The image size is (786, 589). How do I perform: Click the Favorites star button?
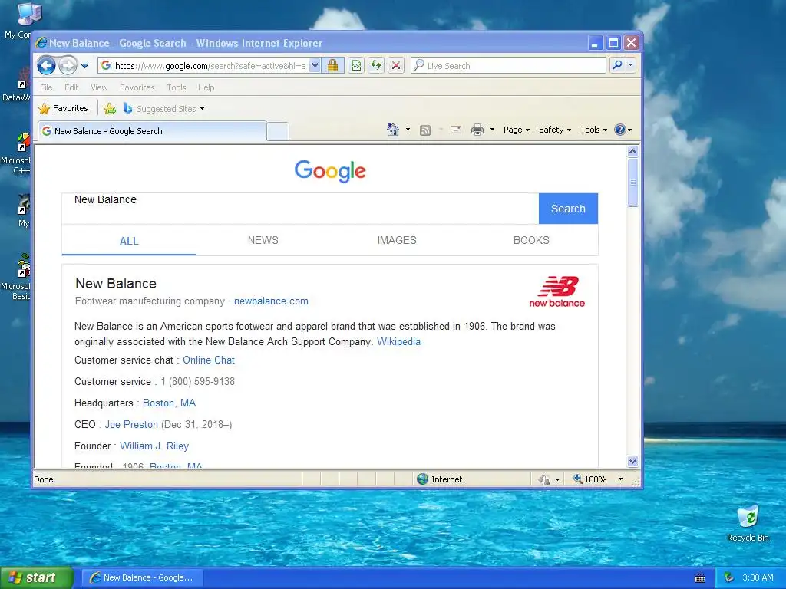(63, 108)
